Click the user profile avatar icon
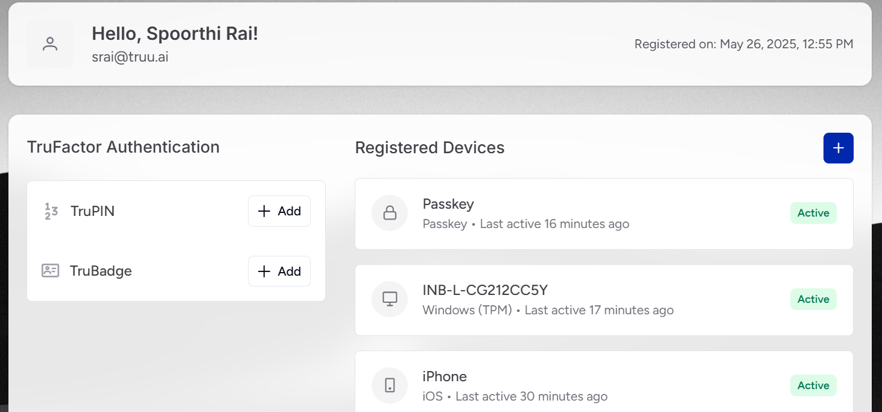This screenshot has width=882, height=412. pos(50,44)
